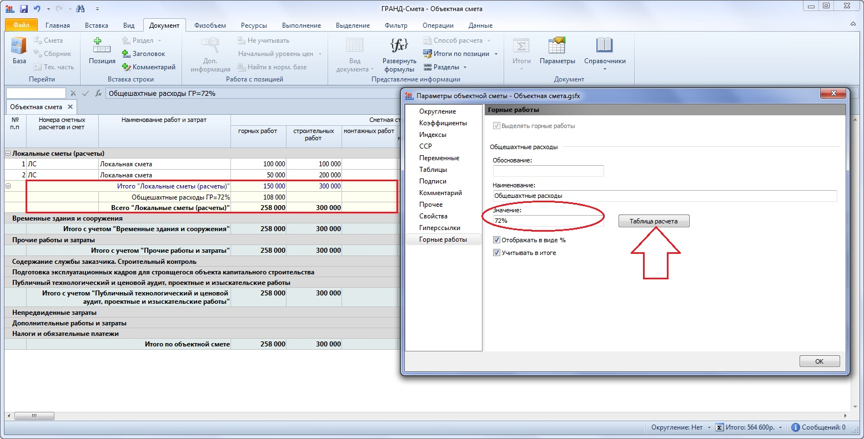
Task: Select Индексы in dialog list
Action: [x=433, y=135]
